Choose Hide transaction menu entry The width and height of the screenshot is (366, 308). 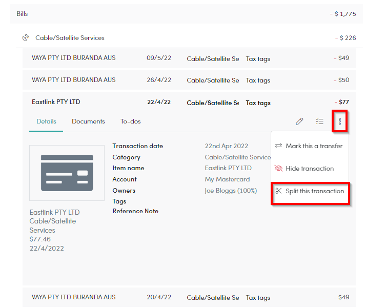(310, 169)
